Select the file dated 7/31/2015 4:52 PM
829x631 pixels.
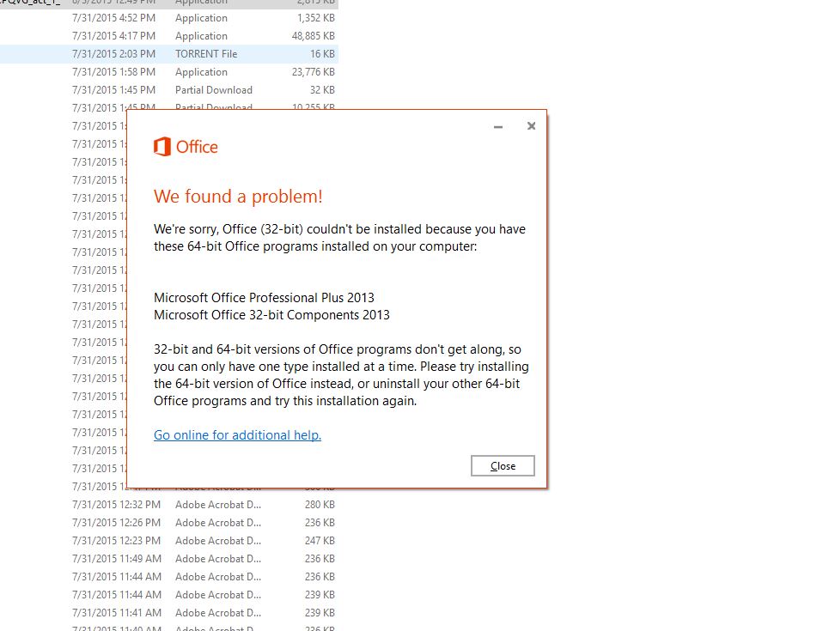pos(169,18)
